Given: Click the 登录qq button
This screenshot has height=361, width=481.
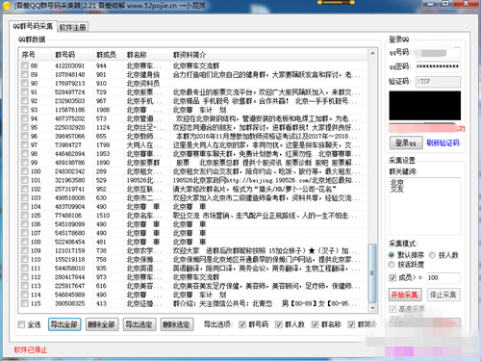Looking at the screenshot, I should [406, 142].
